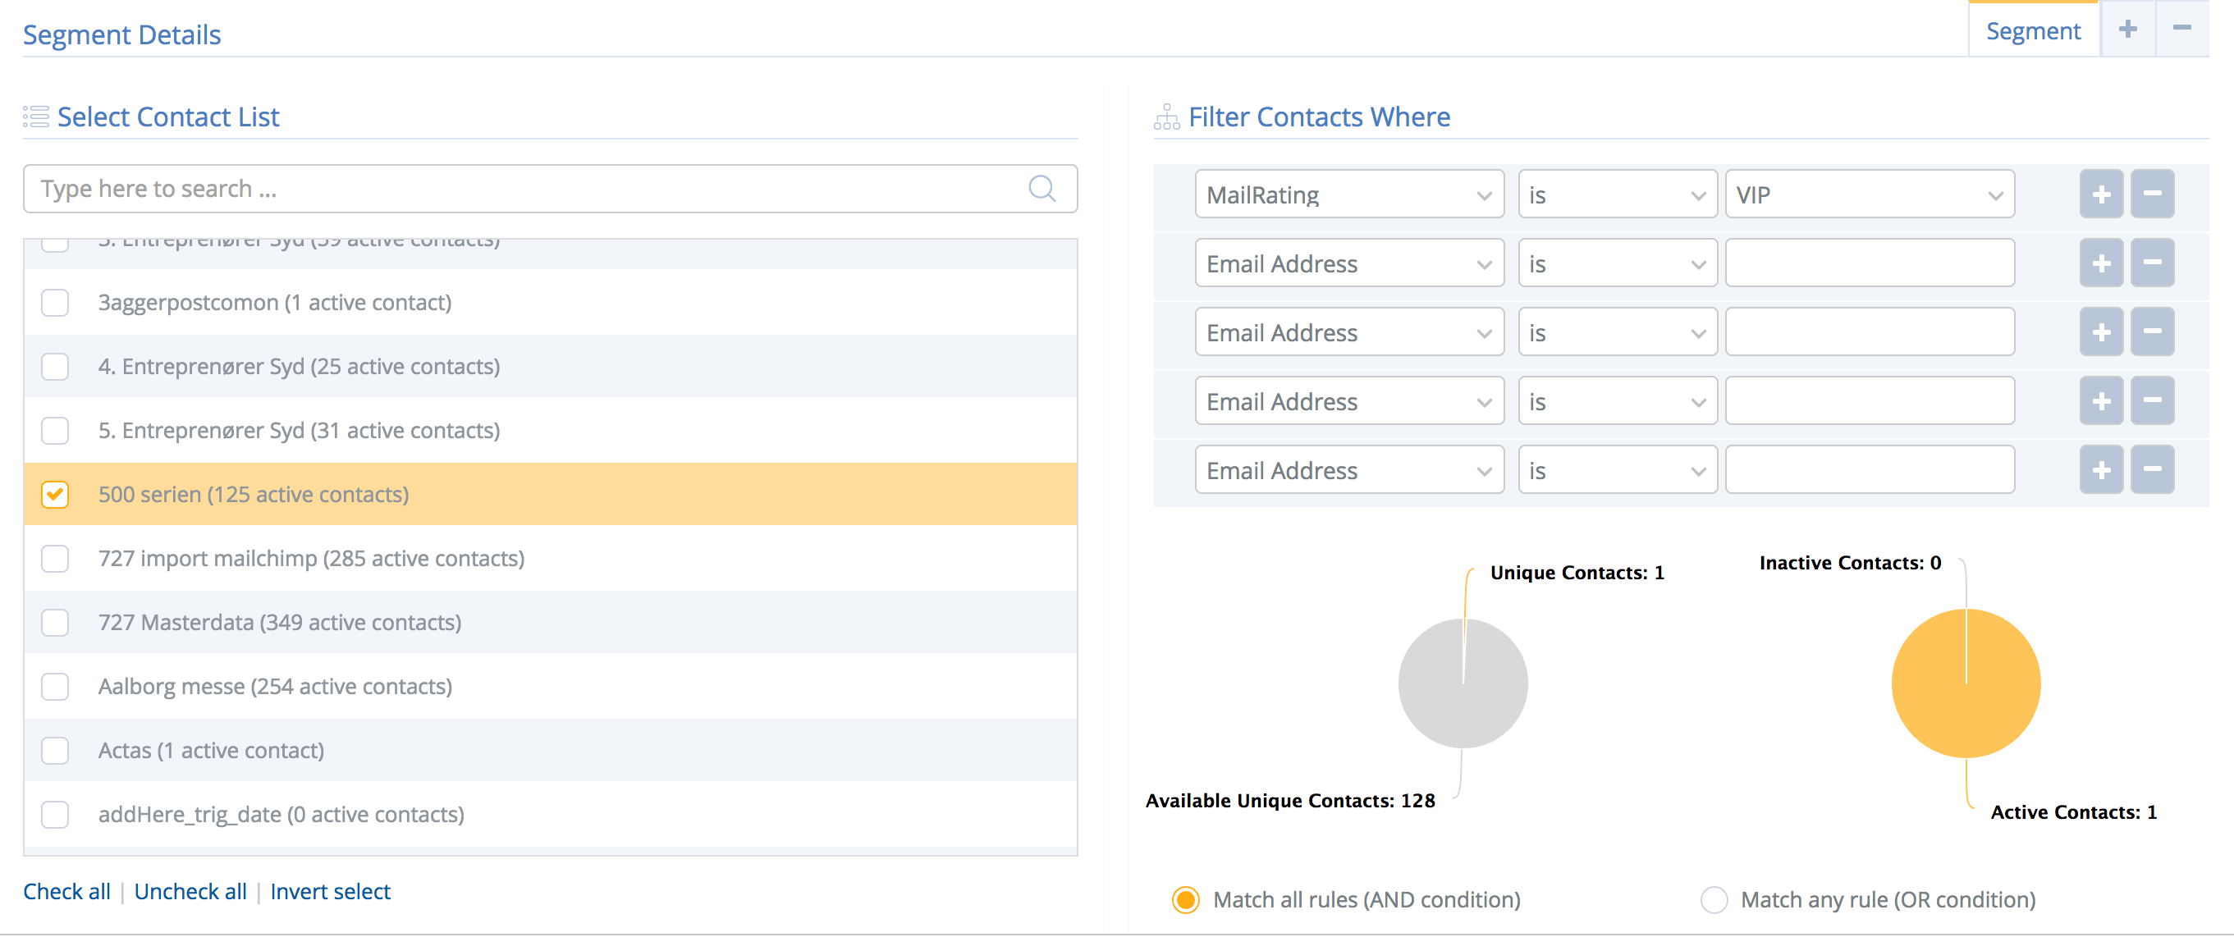Image resolution: width=2234 pixels, height=937 pixels.
Task: Open third Email Address field dropdown
Action: (x=1349, y=400)
